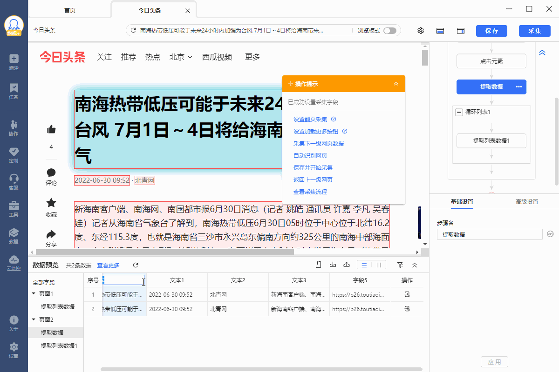Collapse the workflow panel with double chevron
The height and width of the screenshot is (372, 559).
pos(542,53)
